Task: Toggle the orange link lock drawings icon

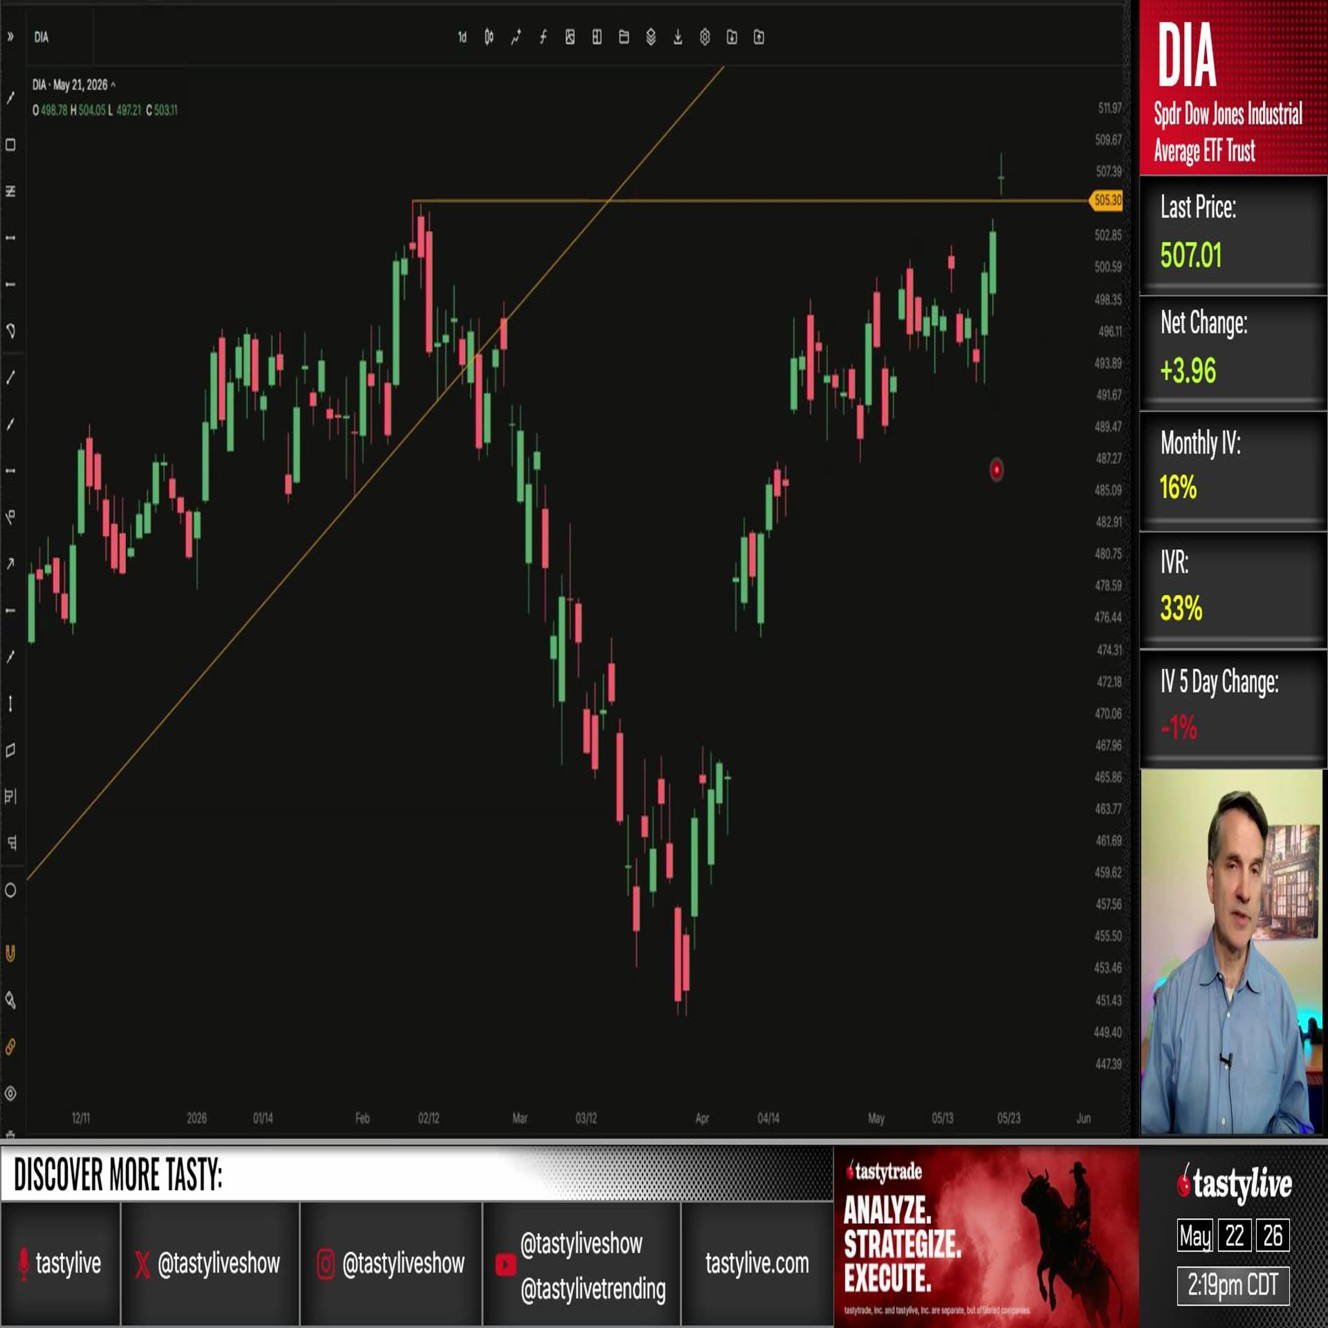Action: pyautogui.click(x=10, y=1047)
